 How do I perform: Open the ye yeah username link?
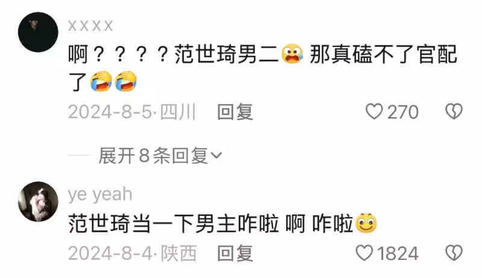point(100,194)
